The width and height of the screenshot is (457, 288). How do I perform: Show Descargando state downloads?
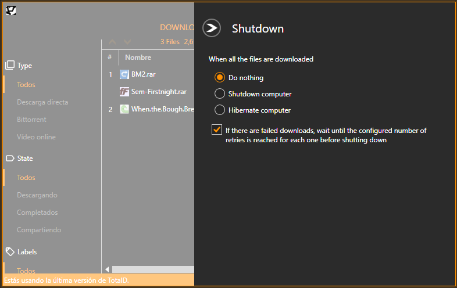pos(37,195)
